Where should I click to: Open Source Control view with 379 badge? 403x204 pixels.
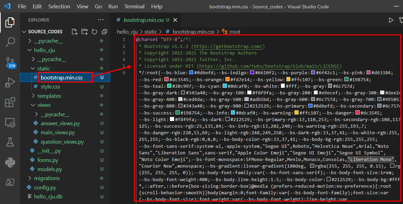pyautogui.click(x=10, y=63)
